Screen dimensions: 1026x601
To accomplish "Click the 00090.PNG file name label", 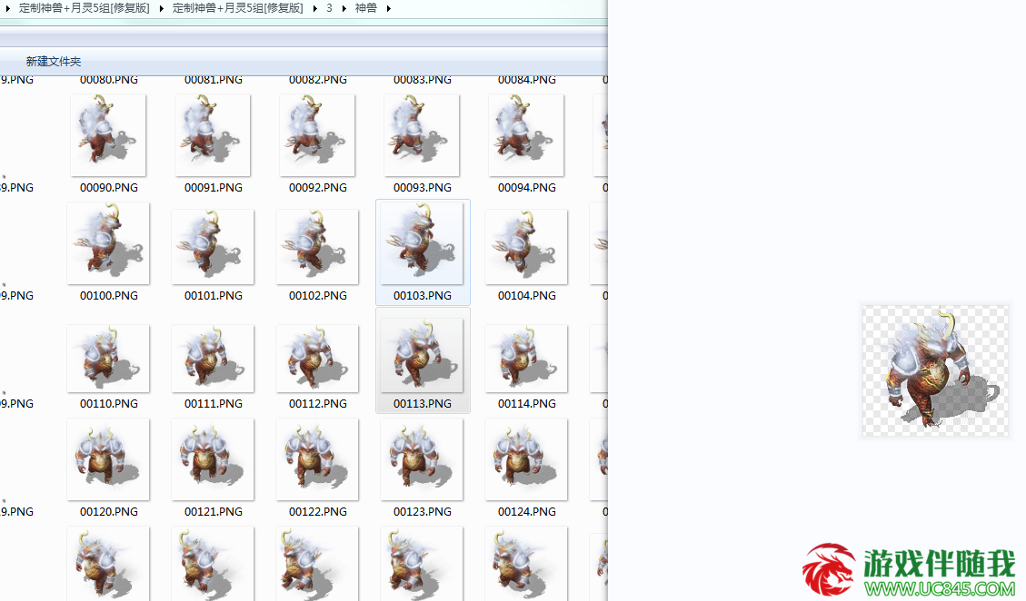I will [109, 188].
